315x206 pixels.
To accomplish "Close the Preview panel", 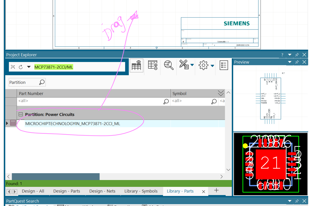I will [x=304, y=62].
